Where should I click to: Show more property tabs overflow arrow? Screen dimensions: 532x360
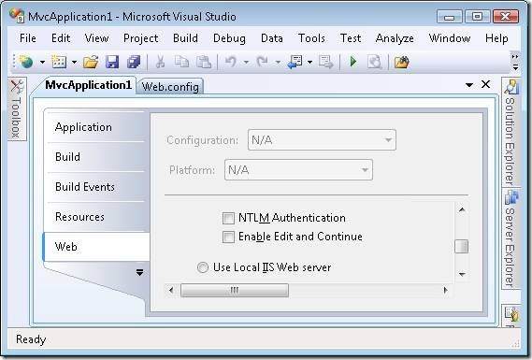(x=139, y=272)
